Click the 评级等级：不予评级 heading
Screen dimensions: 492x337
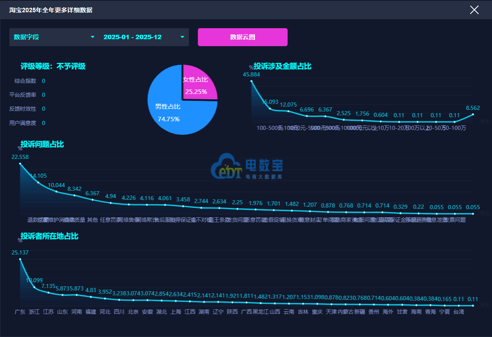coord(53,67)
